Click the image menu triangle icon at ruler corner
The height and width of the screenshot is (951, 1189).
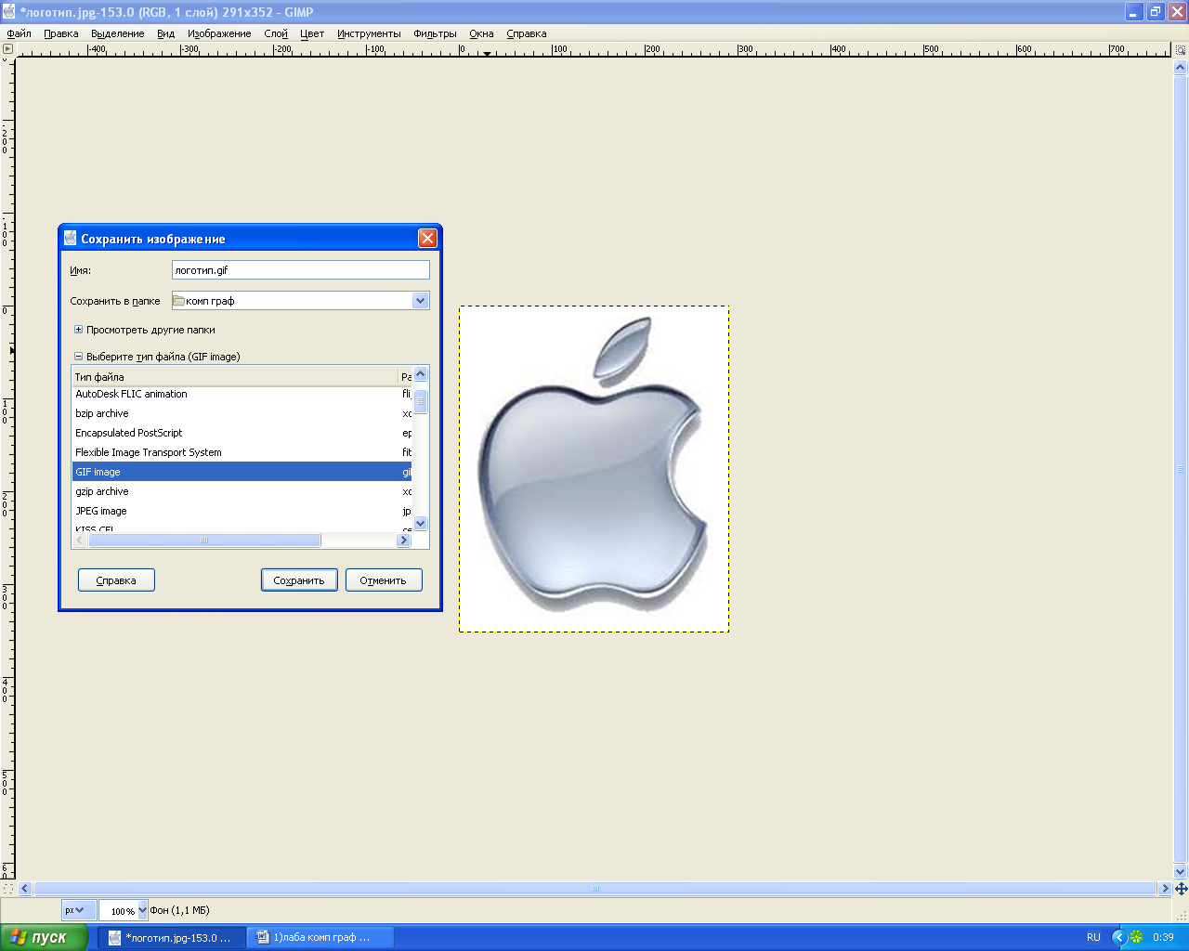(x=7, y=48)
